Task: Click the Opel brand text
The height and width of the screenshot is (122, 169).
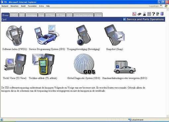Action: (4, 20)
